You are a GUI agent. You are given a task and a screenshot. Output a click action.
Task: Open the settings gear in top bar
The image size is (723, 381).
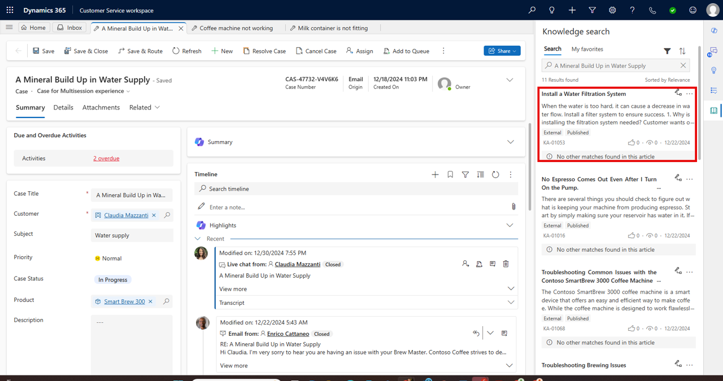point(612,10)
